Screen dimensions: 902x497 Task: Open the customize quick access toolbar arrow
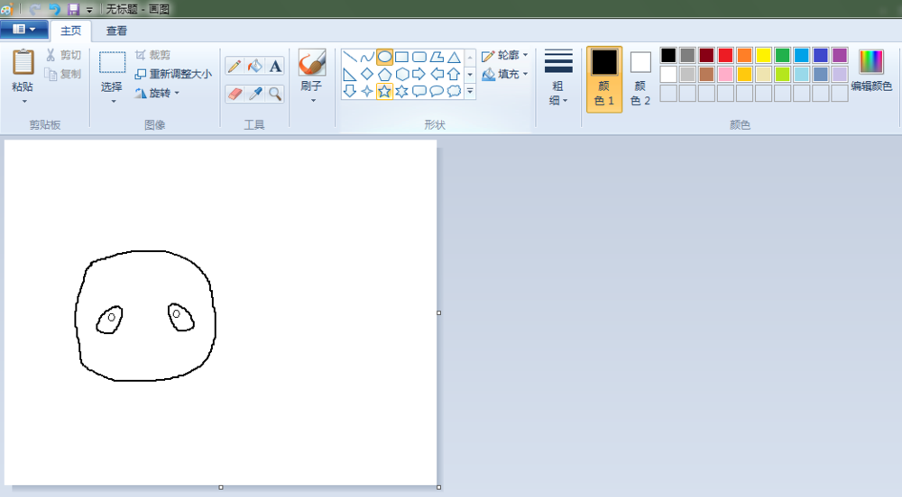pyautogui.click(x=89, y=10)
